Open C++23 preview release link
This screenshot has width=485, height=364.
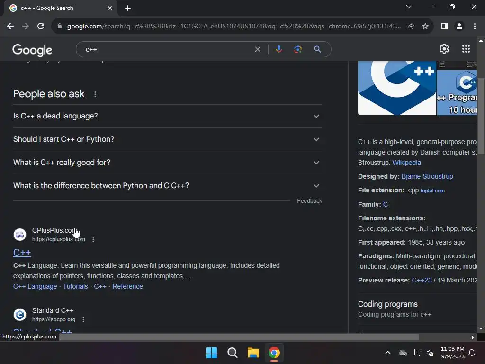click(x=422, y=280)
